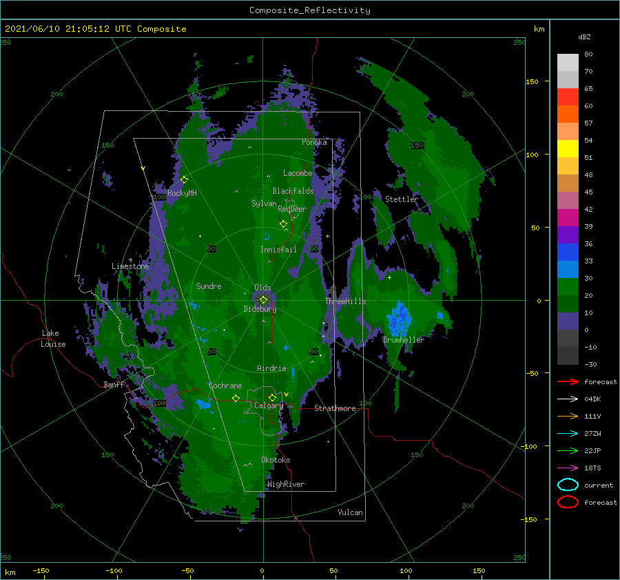Click the red forecast arrow in legend
Image resolution: width=620 pixels, height=580 pixels.
click(568, 381)
